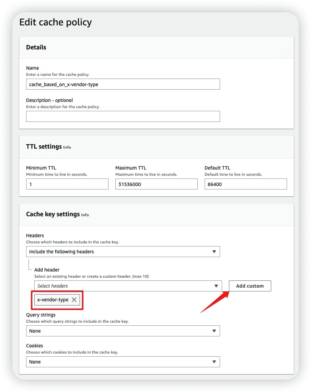Click the Edit cache policy title
This screenshot has height=392, width=311.
[x=56, y=22]
